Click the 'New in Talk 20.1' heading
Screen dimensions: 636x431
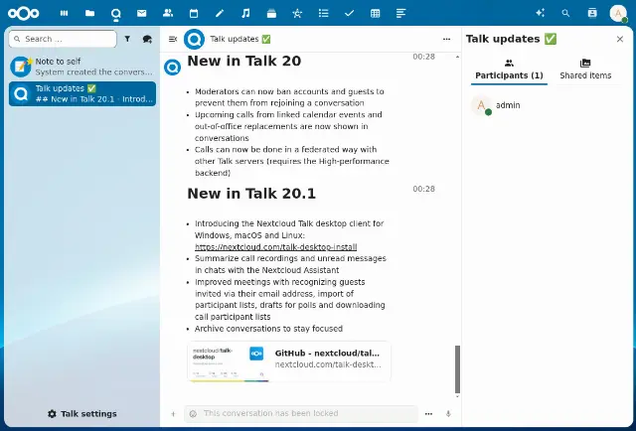251,194
